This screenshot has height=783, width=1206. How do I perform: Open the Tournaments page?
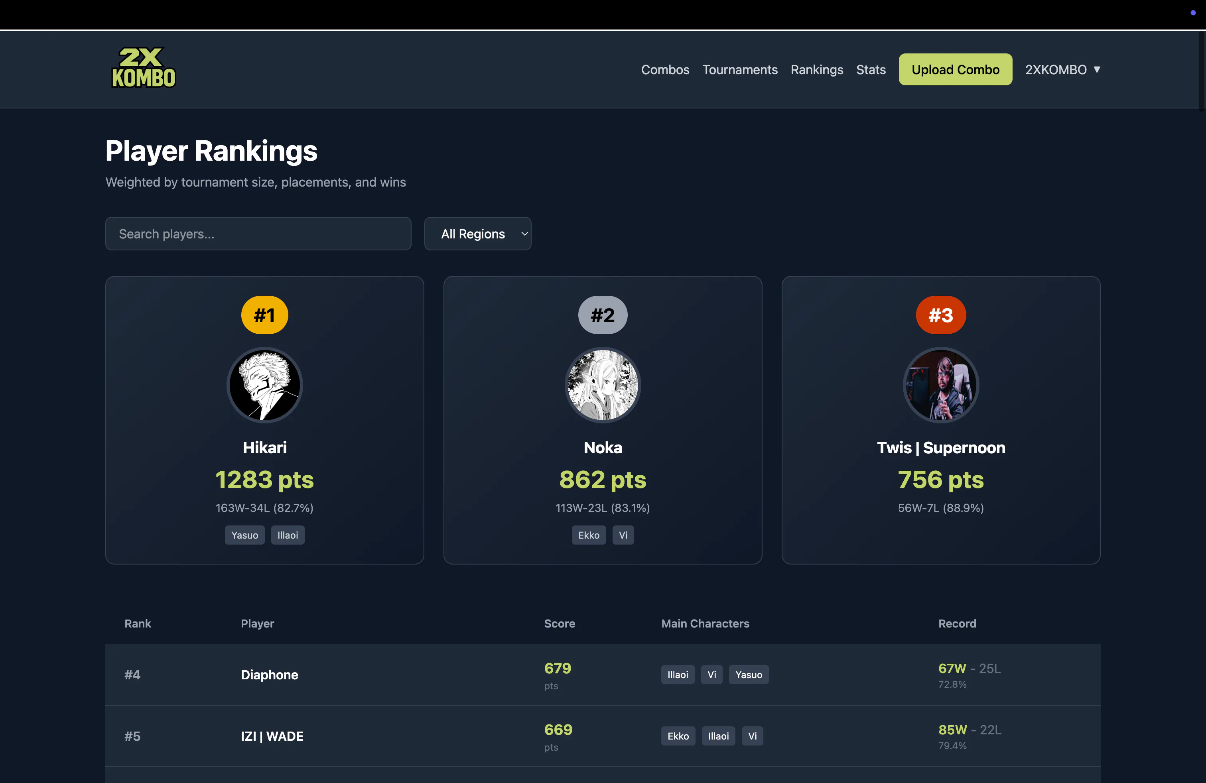739,69
